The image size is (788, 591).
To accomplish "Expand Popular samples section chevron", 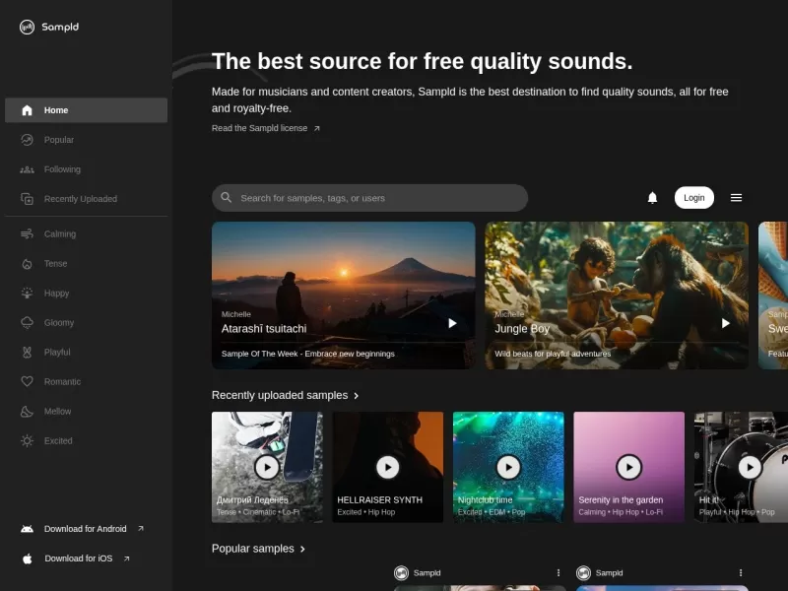I will 302,549.
